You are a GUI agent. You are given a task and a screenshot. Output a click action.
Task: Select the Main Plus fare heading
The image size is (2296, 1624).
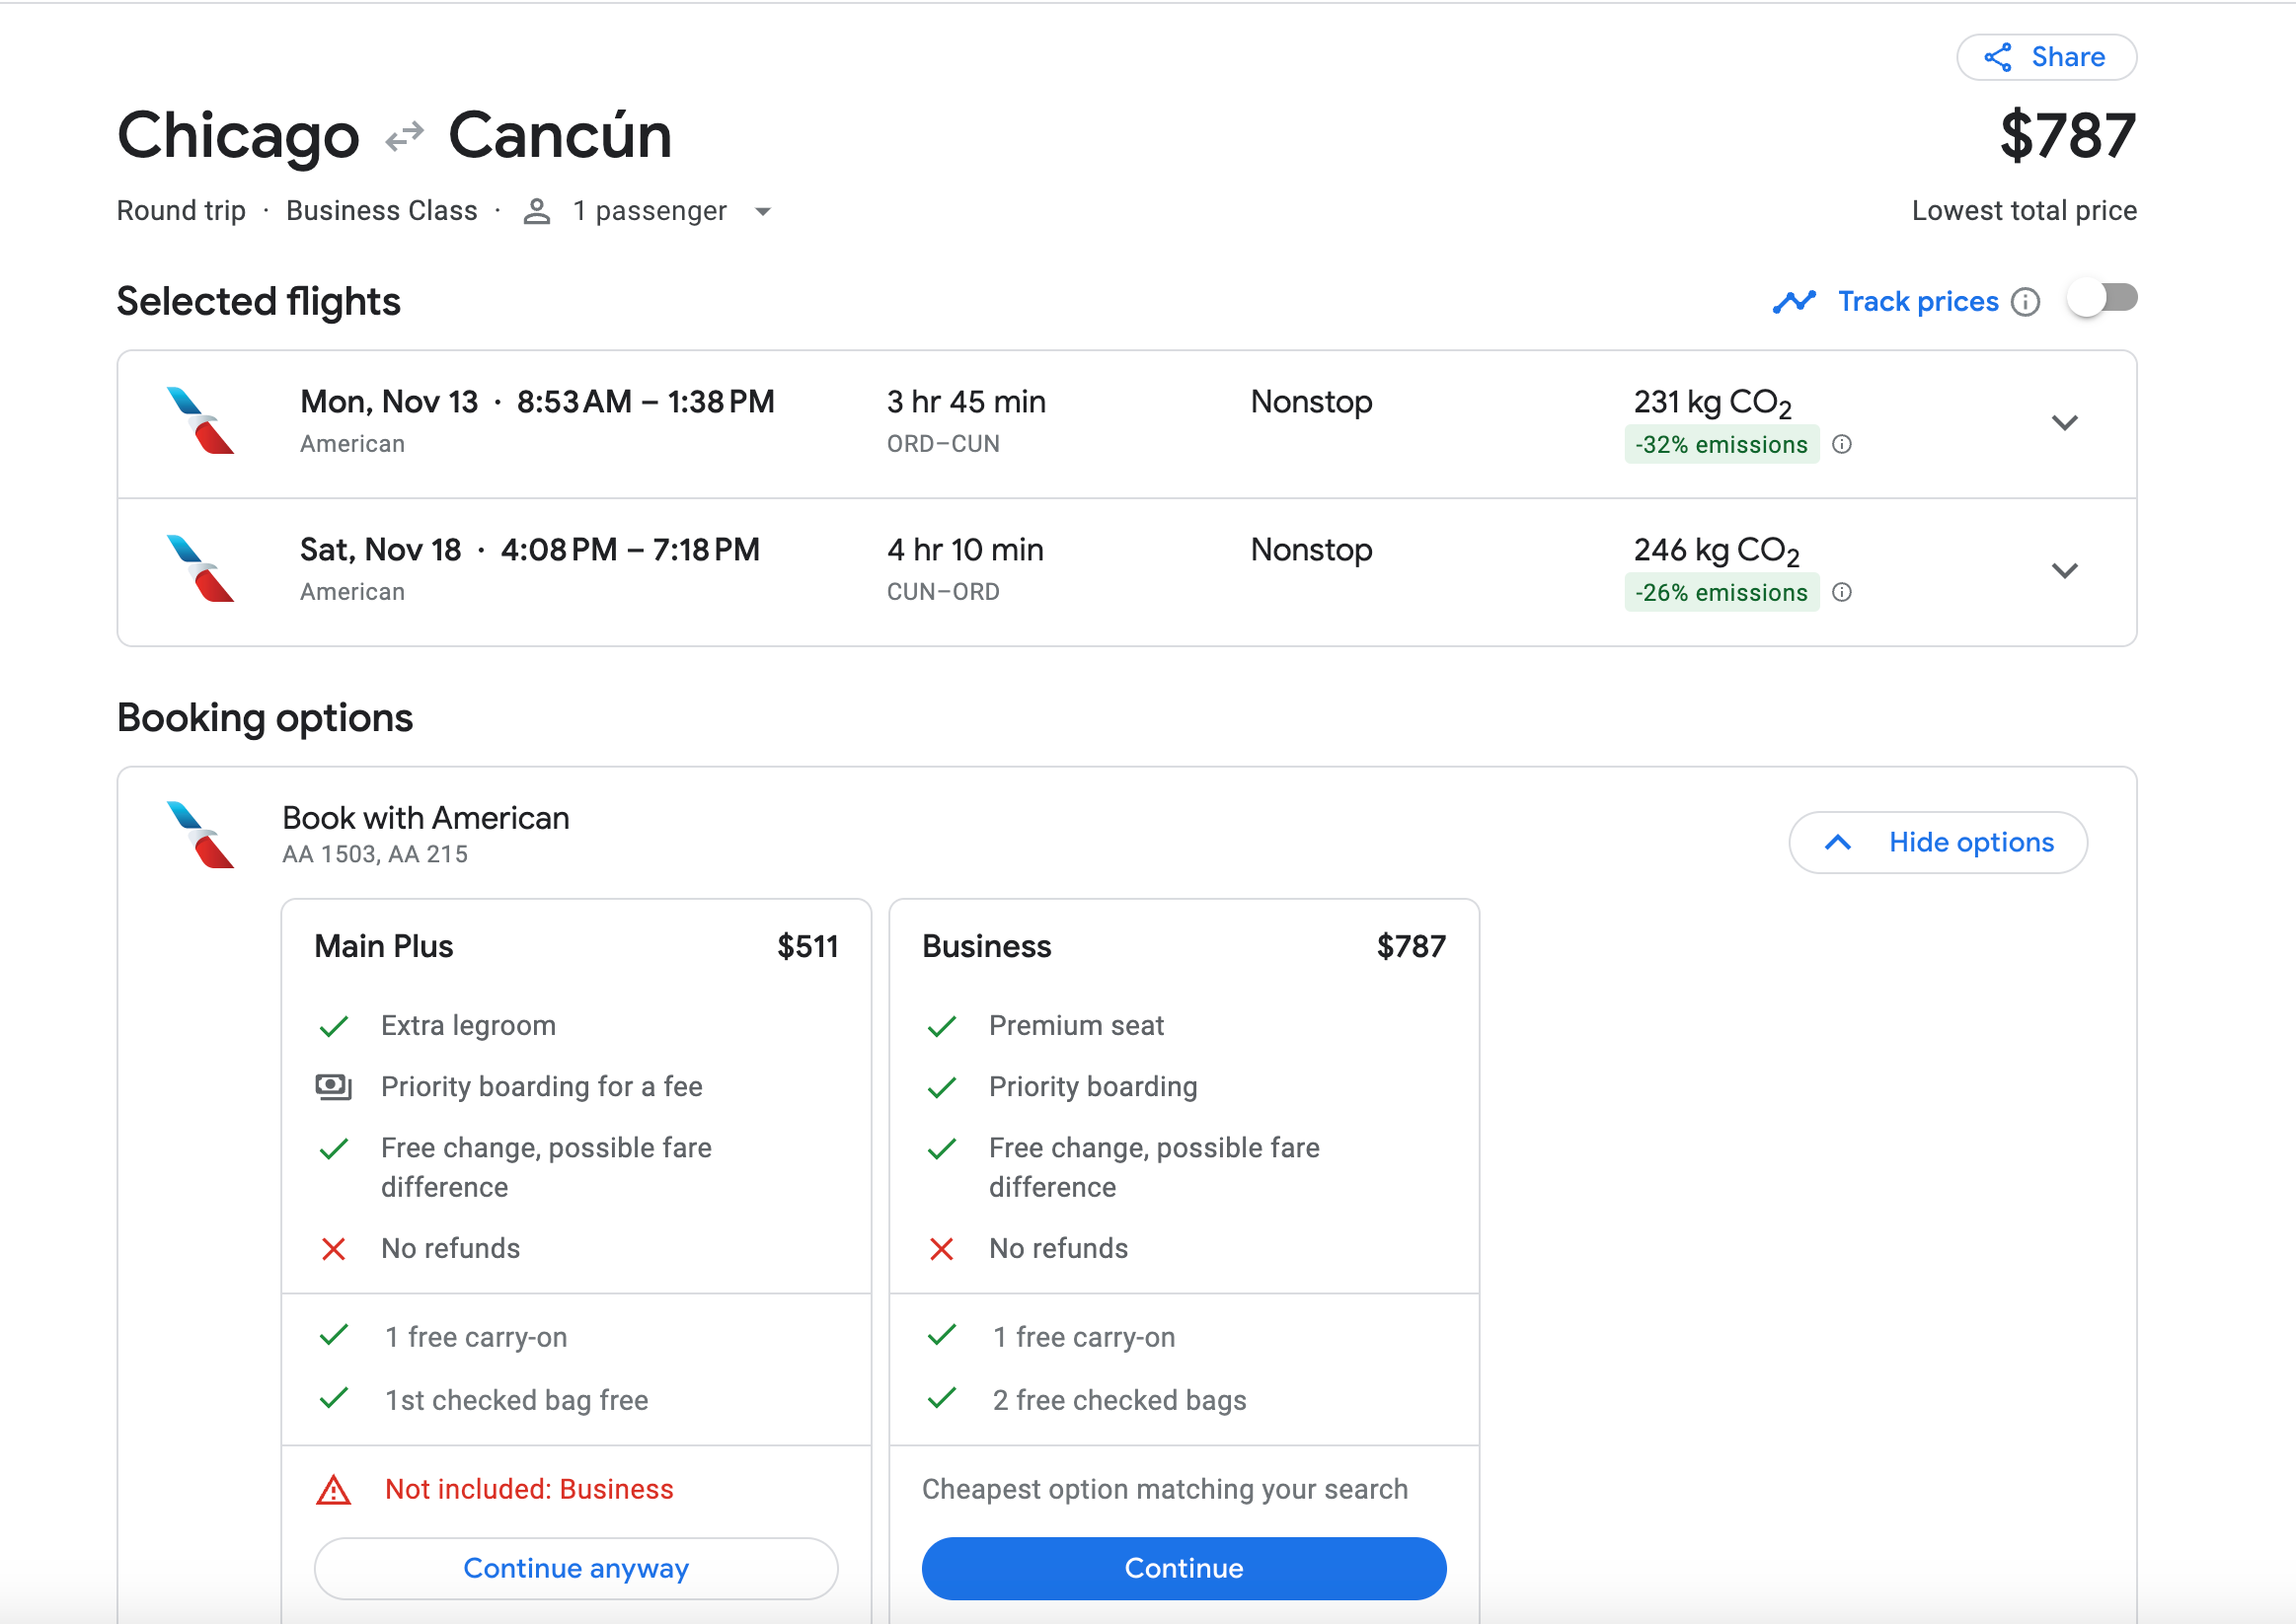[383, 946]
